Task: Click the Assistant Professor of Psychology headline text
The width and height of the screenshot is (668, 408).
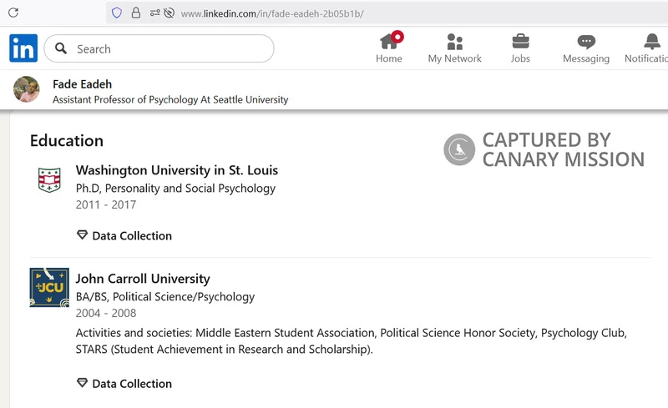Action: pos(170,99)
